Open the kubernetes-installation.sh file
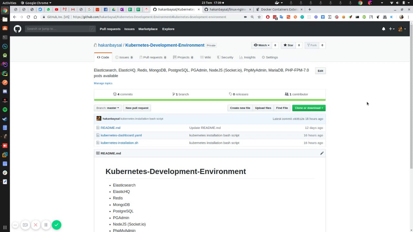413x232 pixels. (x=119, y=143)
